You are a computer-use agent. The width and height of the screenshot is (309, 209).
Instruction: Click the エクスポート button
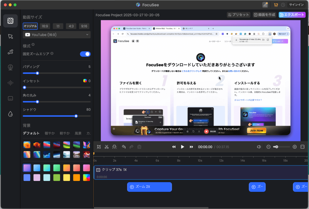pyautogui.click(x=292, y=15)
